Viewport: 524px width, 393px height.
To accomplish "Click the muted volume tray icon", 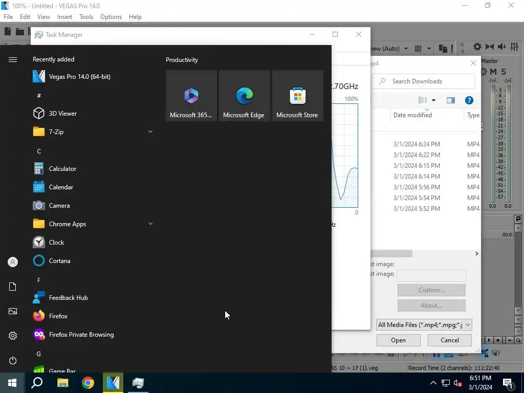I will click(x=458, y=383).
